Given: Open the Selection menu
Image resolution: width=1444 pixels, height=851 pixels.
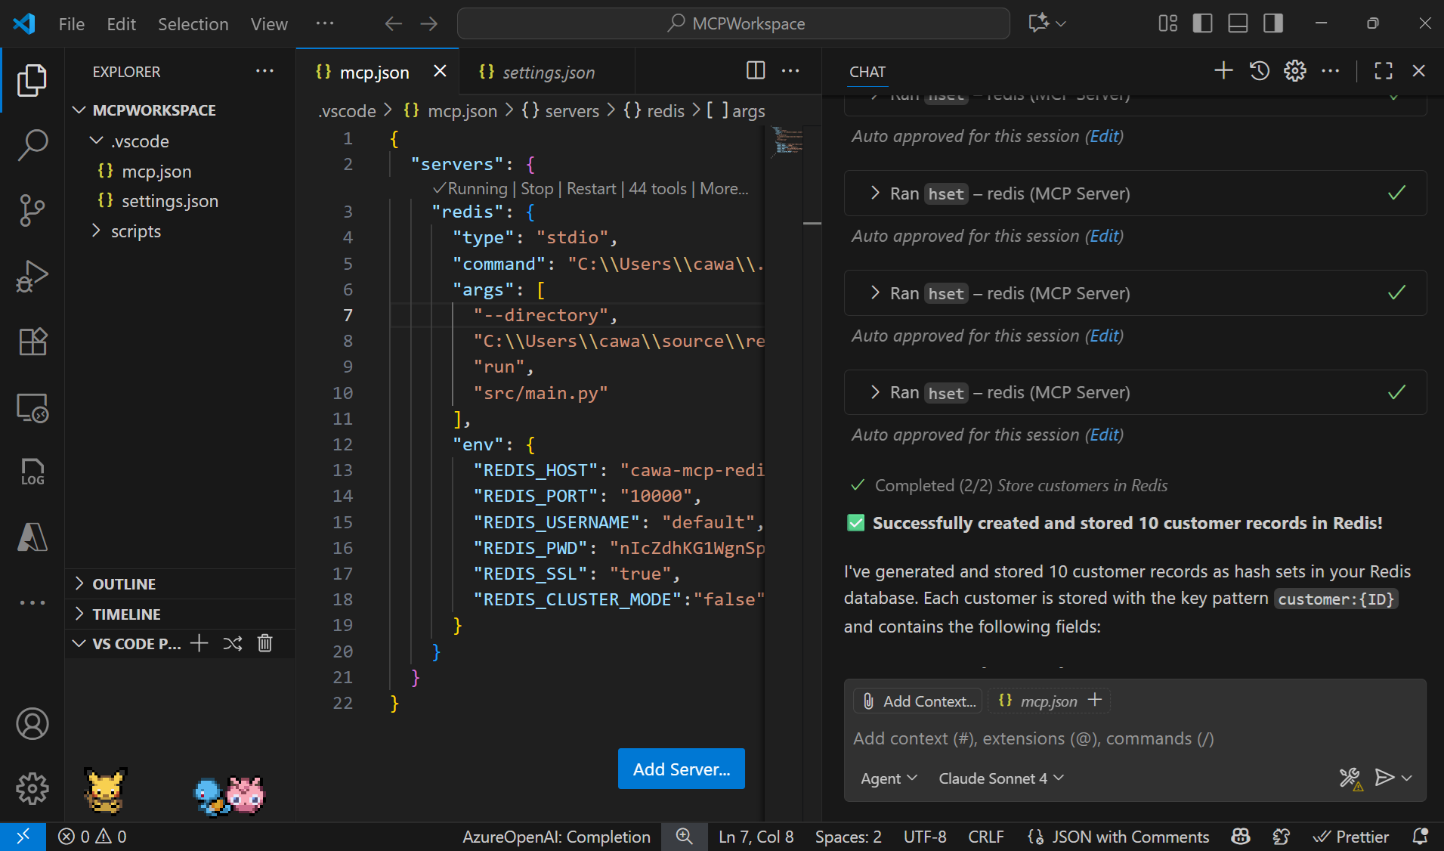Looking at the screenshot, I should click(193, 23).
